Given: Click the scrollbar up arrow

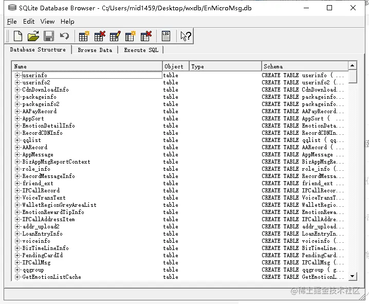Looking at the screenshot, I should pyautogui.click(x=352, y=65).
